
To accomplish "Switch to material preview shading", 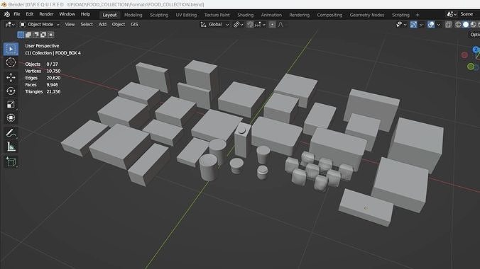I will (x=474, y=25).
